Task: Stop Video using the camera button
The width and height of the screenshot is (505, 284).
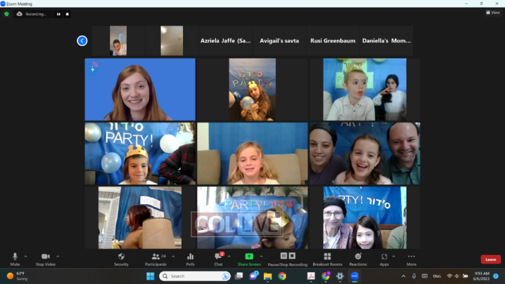Action: (x=45, y=258)
